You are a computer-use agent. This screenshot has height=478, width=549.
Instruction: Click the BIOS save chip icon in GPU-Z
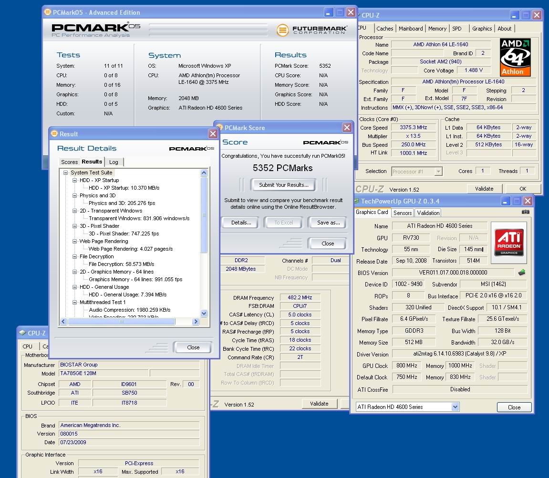pyautogui.click(x=522, y=272)
